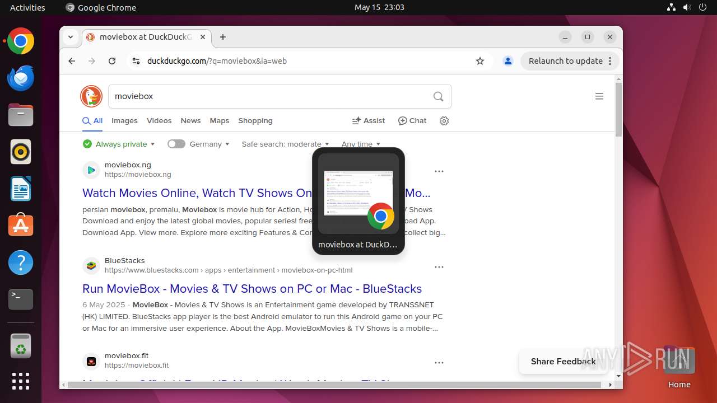
Task: Submit search with magnifier icon
Action: [x=438, y=96]
